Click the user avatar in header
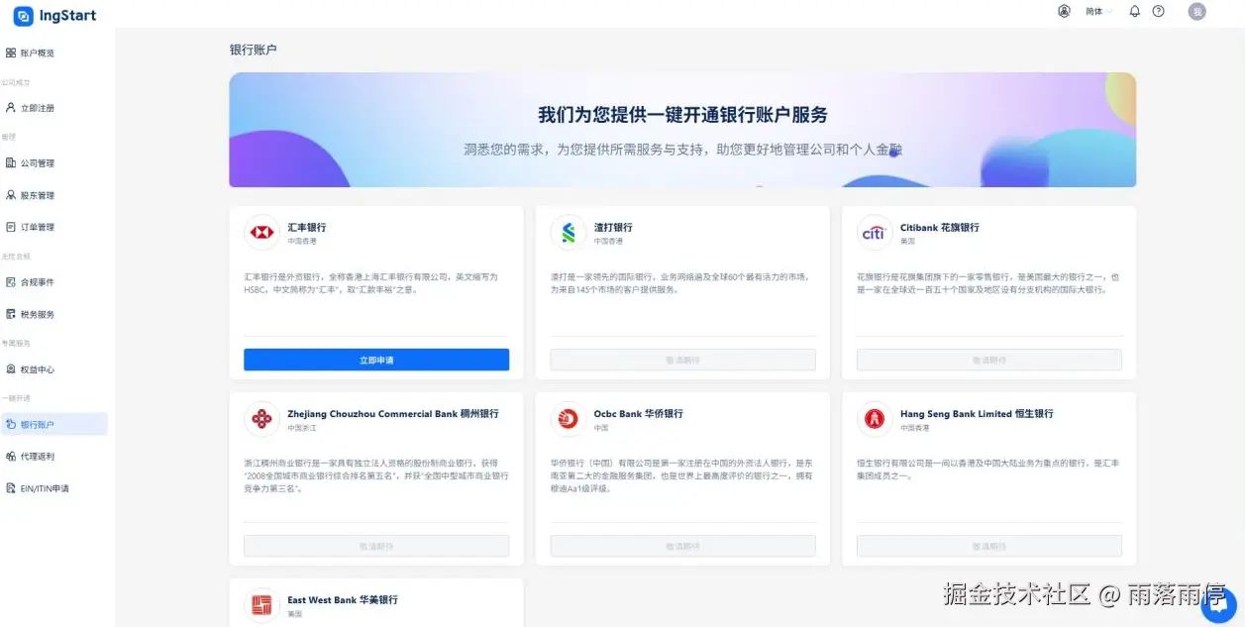The width and height of the screenshot is (1245, 627). [x=1197, y=12]
